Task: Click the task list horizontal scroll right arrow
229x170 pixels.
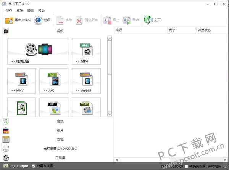Action: [x=225, y=160]
